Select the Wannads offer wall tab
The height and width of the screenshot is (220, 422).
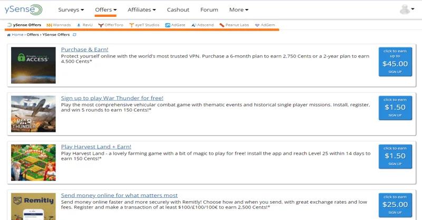pyautogui.click(x=59, y=25)
